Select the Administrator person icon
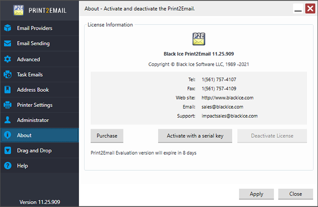 click(x=7, y=120)
